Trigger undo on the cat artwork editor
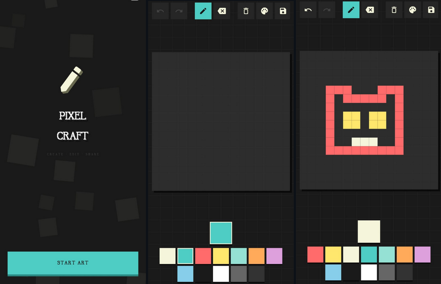The image size is (441, 284). click(308, 10)
